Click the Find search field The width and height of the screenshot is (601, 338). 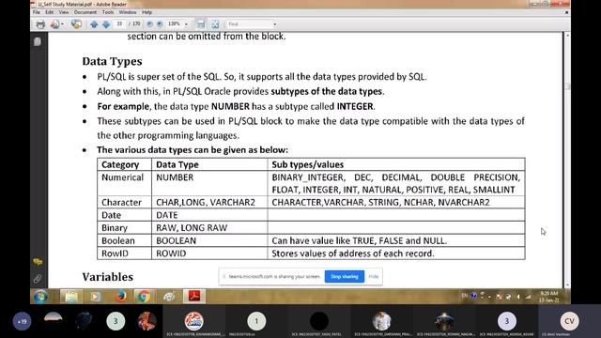coord(249,24)
